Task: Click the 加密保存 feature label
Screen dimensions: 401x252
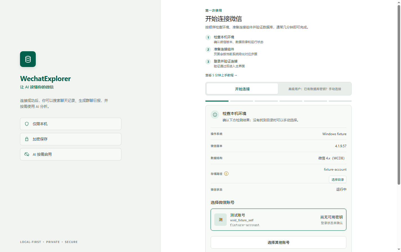Action: [40, 139]
